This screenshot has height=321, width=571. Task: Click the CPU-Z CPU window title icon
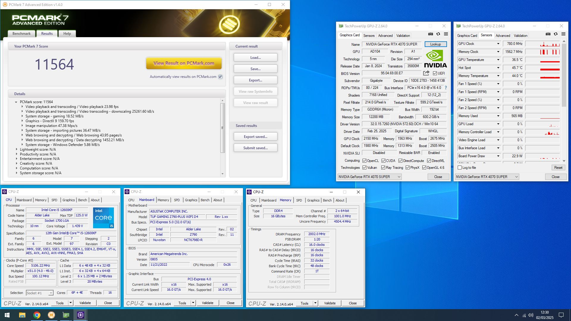4,192
